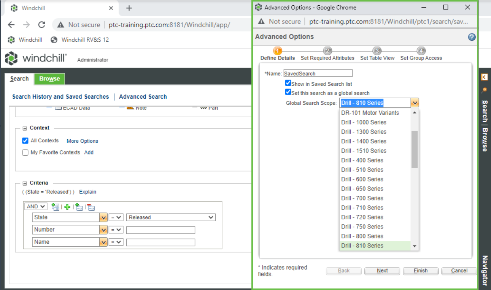Click the Next button
Screen dimensions: 491x290
(x=382, y=271)
